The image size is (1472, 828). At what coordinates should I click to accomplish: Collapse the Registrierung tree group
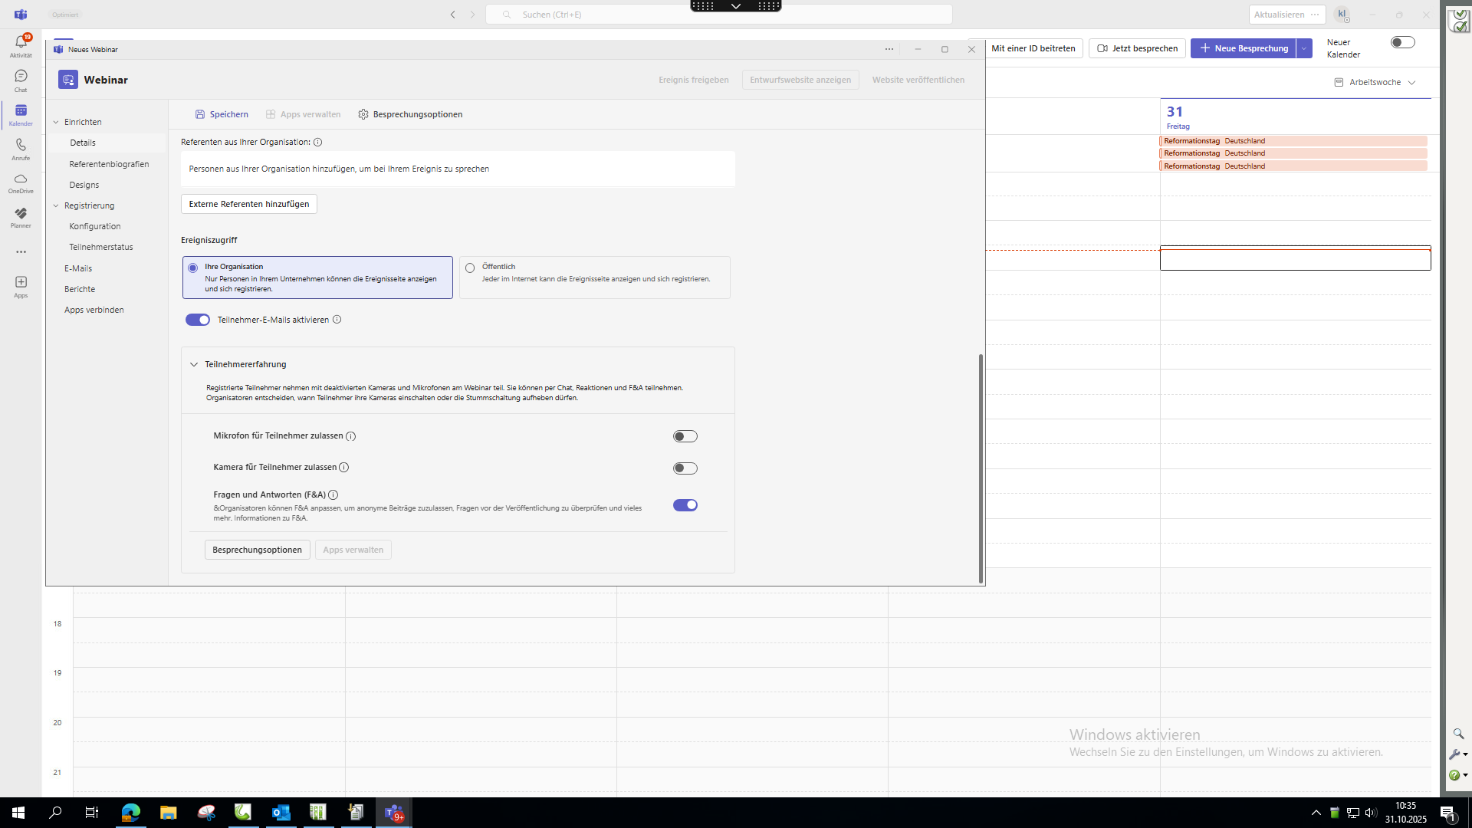tap(56, 205)
